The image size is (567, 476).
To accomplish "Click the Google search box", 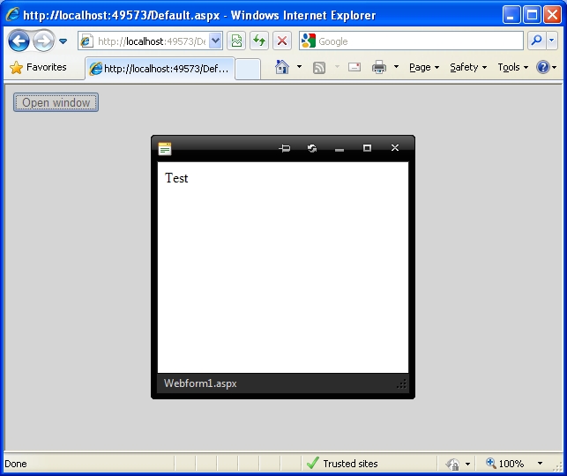I will [411, 41].
